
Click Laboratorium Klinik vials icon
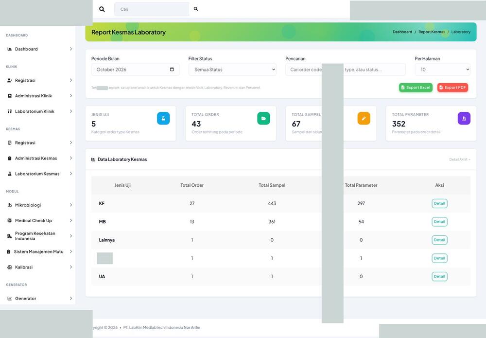pyautogui.click(x=10, y=111)
